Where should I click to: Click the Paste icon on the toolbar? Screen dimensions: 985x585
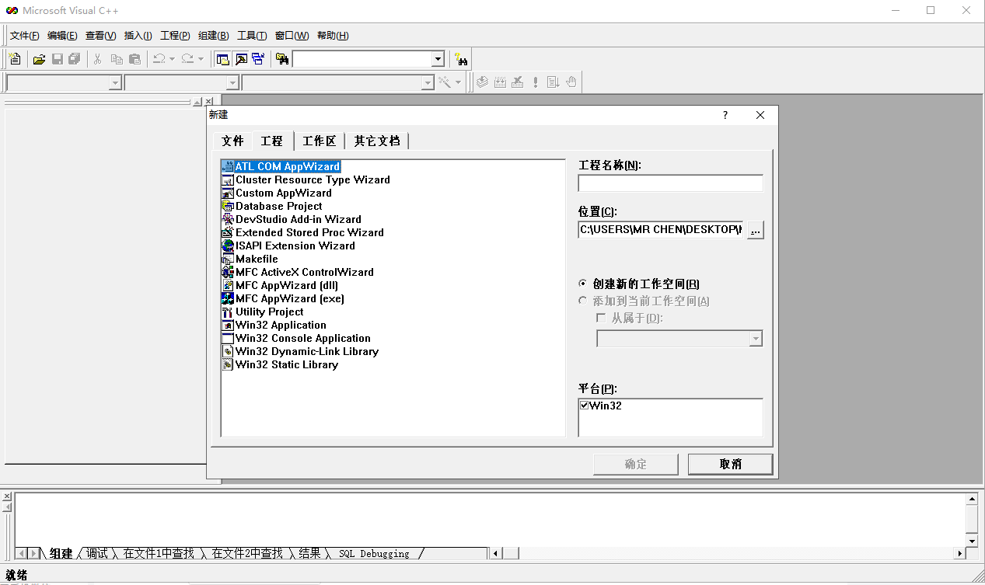(134, 58)
